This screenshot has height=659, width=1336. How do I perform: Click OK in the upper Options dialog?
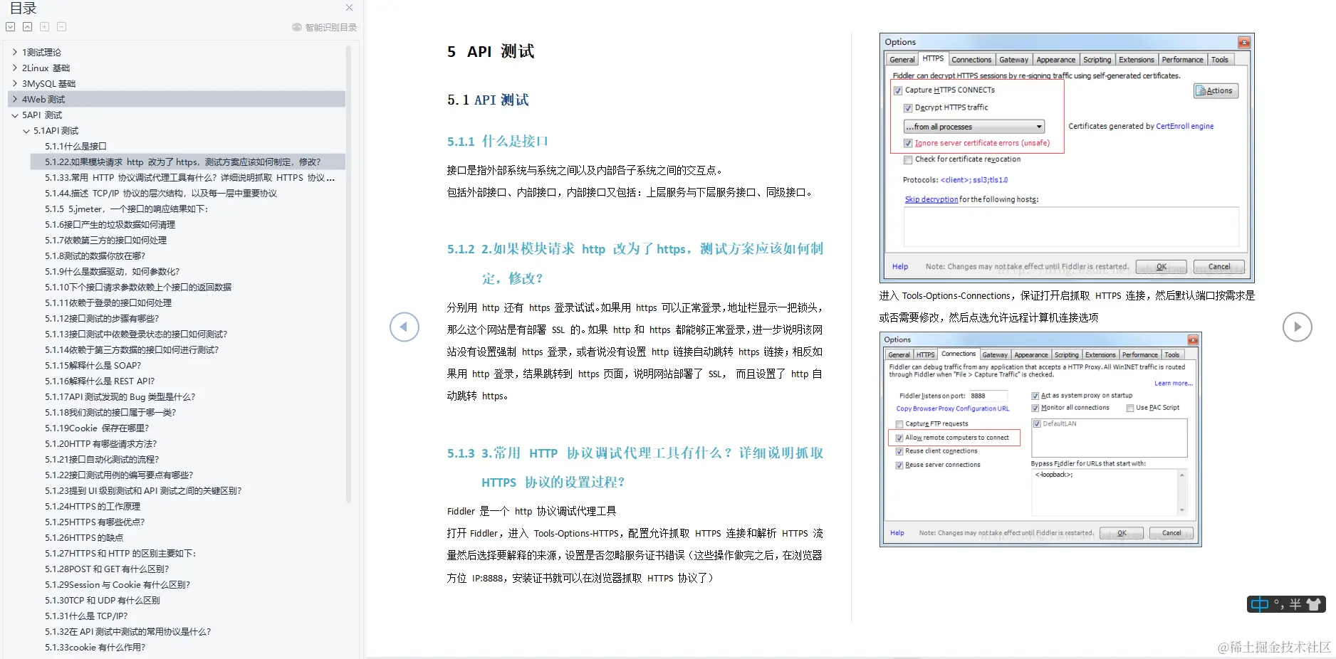1161,267
